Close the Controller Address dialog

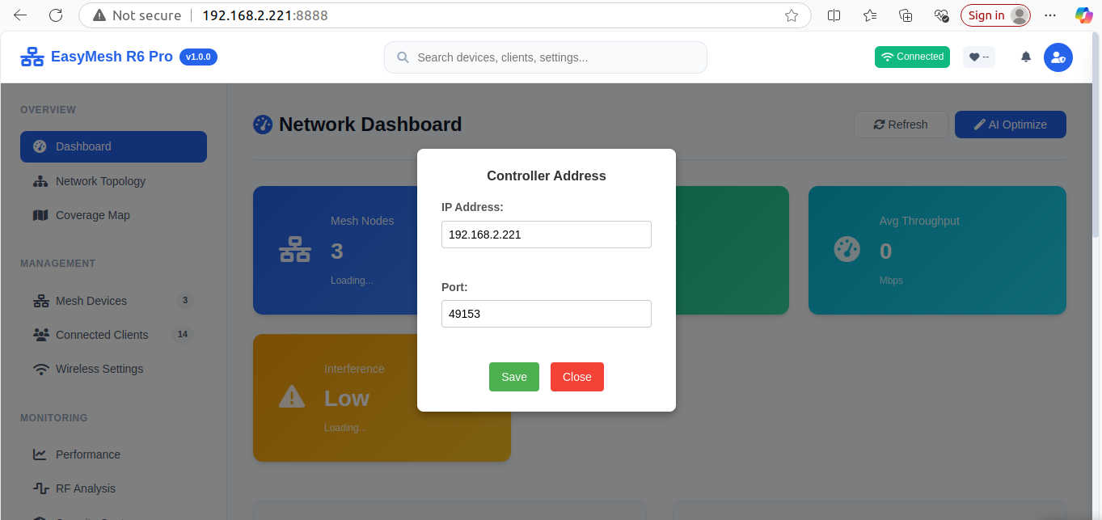coord(576,377)
